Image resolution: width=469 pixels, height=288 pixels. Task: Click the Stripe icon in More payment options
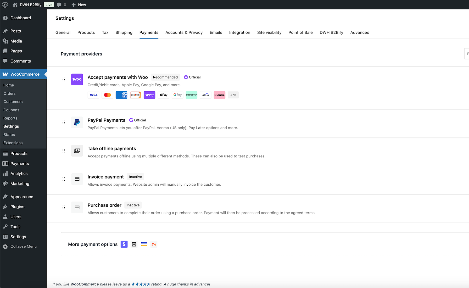(x=124, y=244)
